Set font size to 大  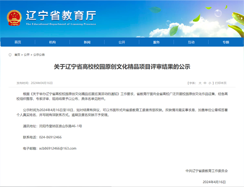(200, 83)
